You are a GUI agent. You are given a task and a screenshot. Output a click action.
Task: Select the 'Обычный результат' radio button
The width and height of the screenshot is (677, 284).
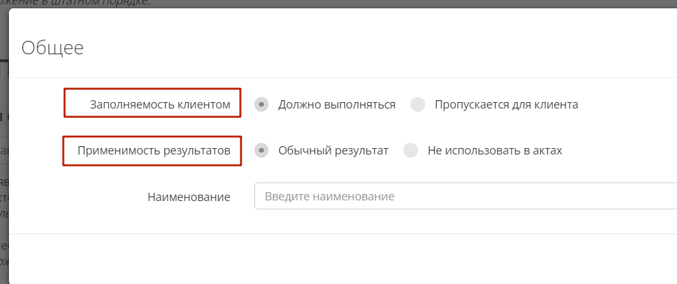click(261, 151)
